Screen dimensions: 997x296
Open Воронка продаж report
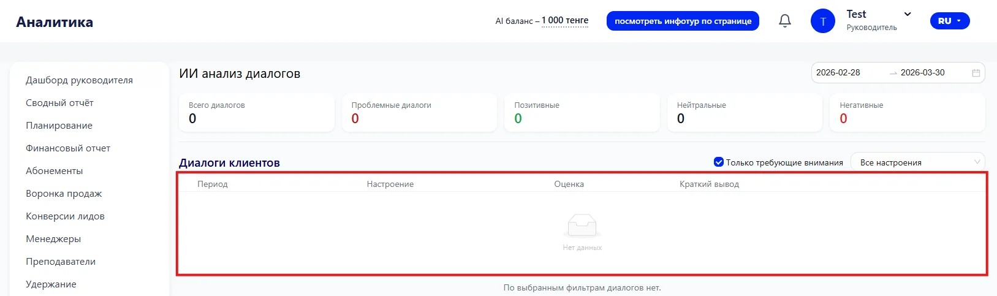pyautogui.click(x=64, y=194)
